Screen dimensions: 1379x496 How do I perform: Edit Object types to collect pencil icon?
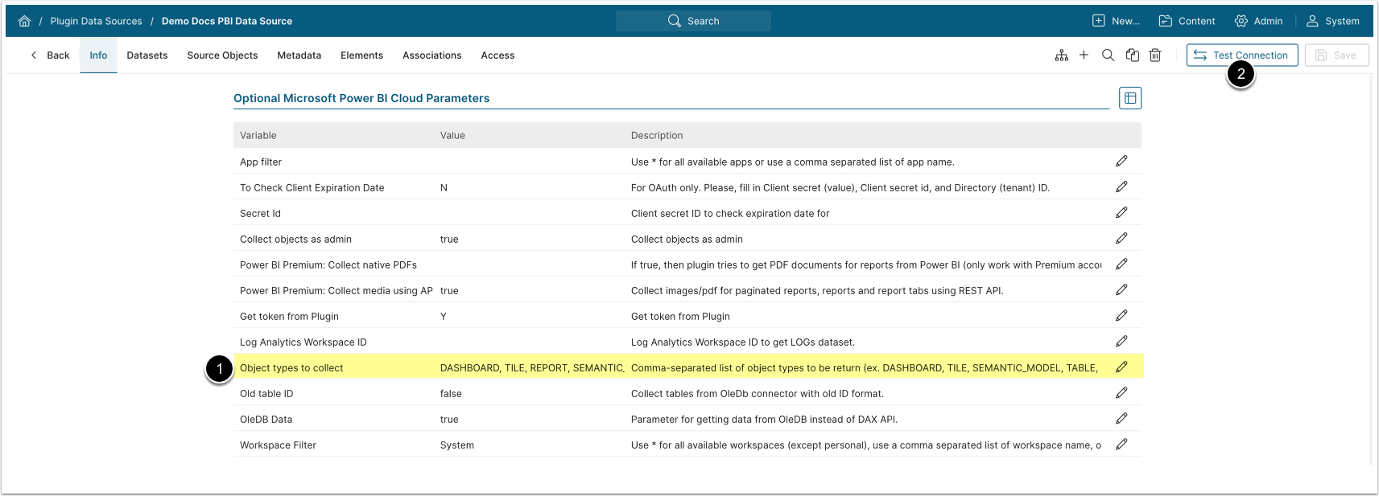tap(1121, 367)
